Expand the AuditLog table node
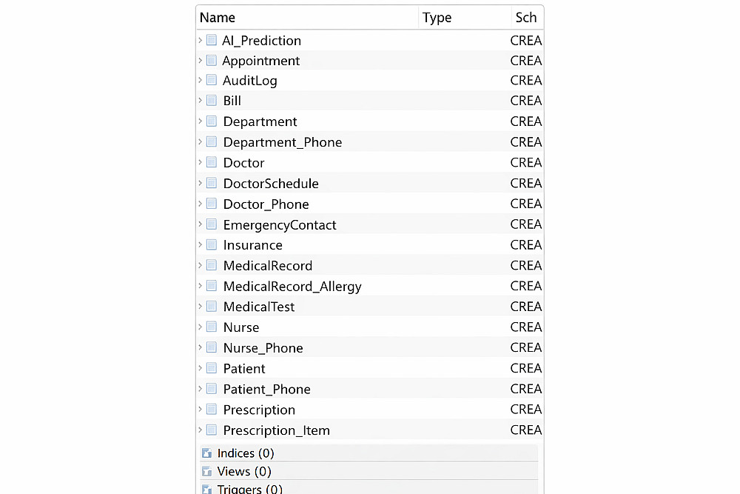The width and height of the screenshot is (740, 494). 201,80
